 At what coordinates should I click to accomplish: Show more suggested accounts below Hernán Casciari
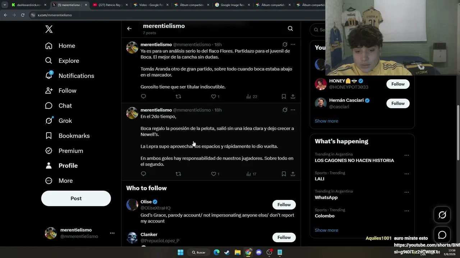326,121
